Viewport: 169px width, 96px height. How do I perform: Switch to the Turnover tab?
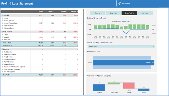98,13
